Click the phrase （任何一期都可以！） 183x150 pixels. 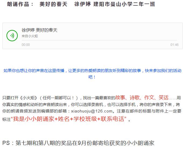pyautogui.click(x=59, y=98)
